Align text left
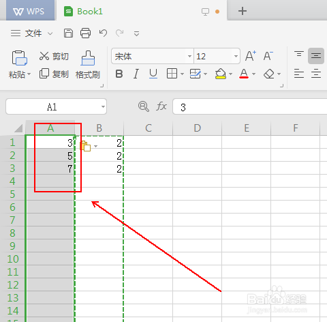This screenshot has width=327, height=322. (x=299, y=74)
